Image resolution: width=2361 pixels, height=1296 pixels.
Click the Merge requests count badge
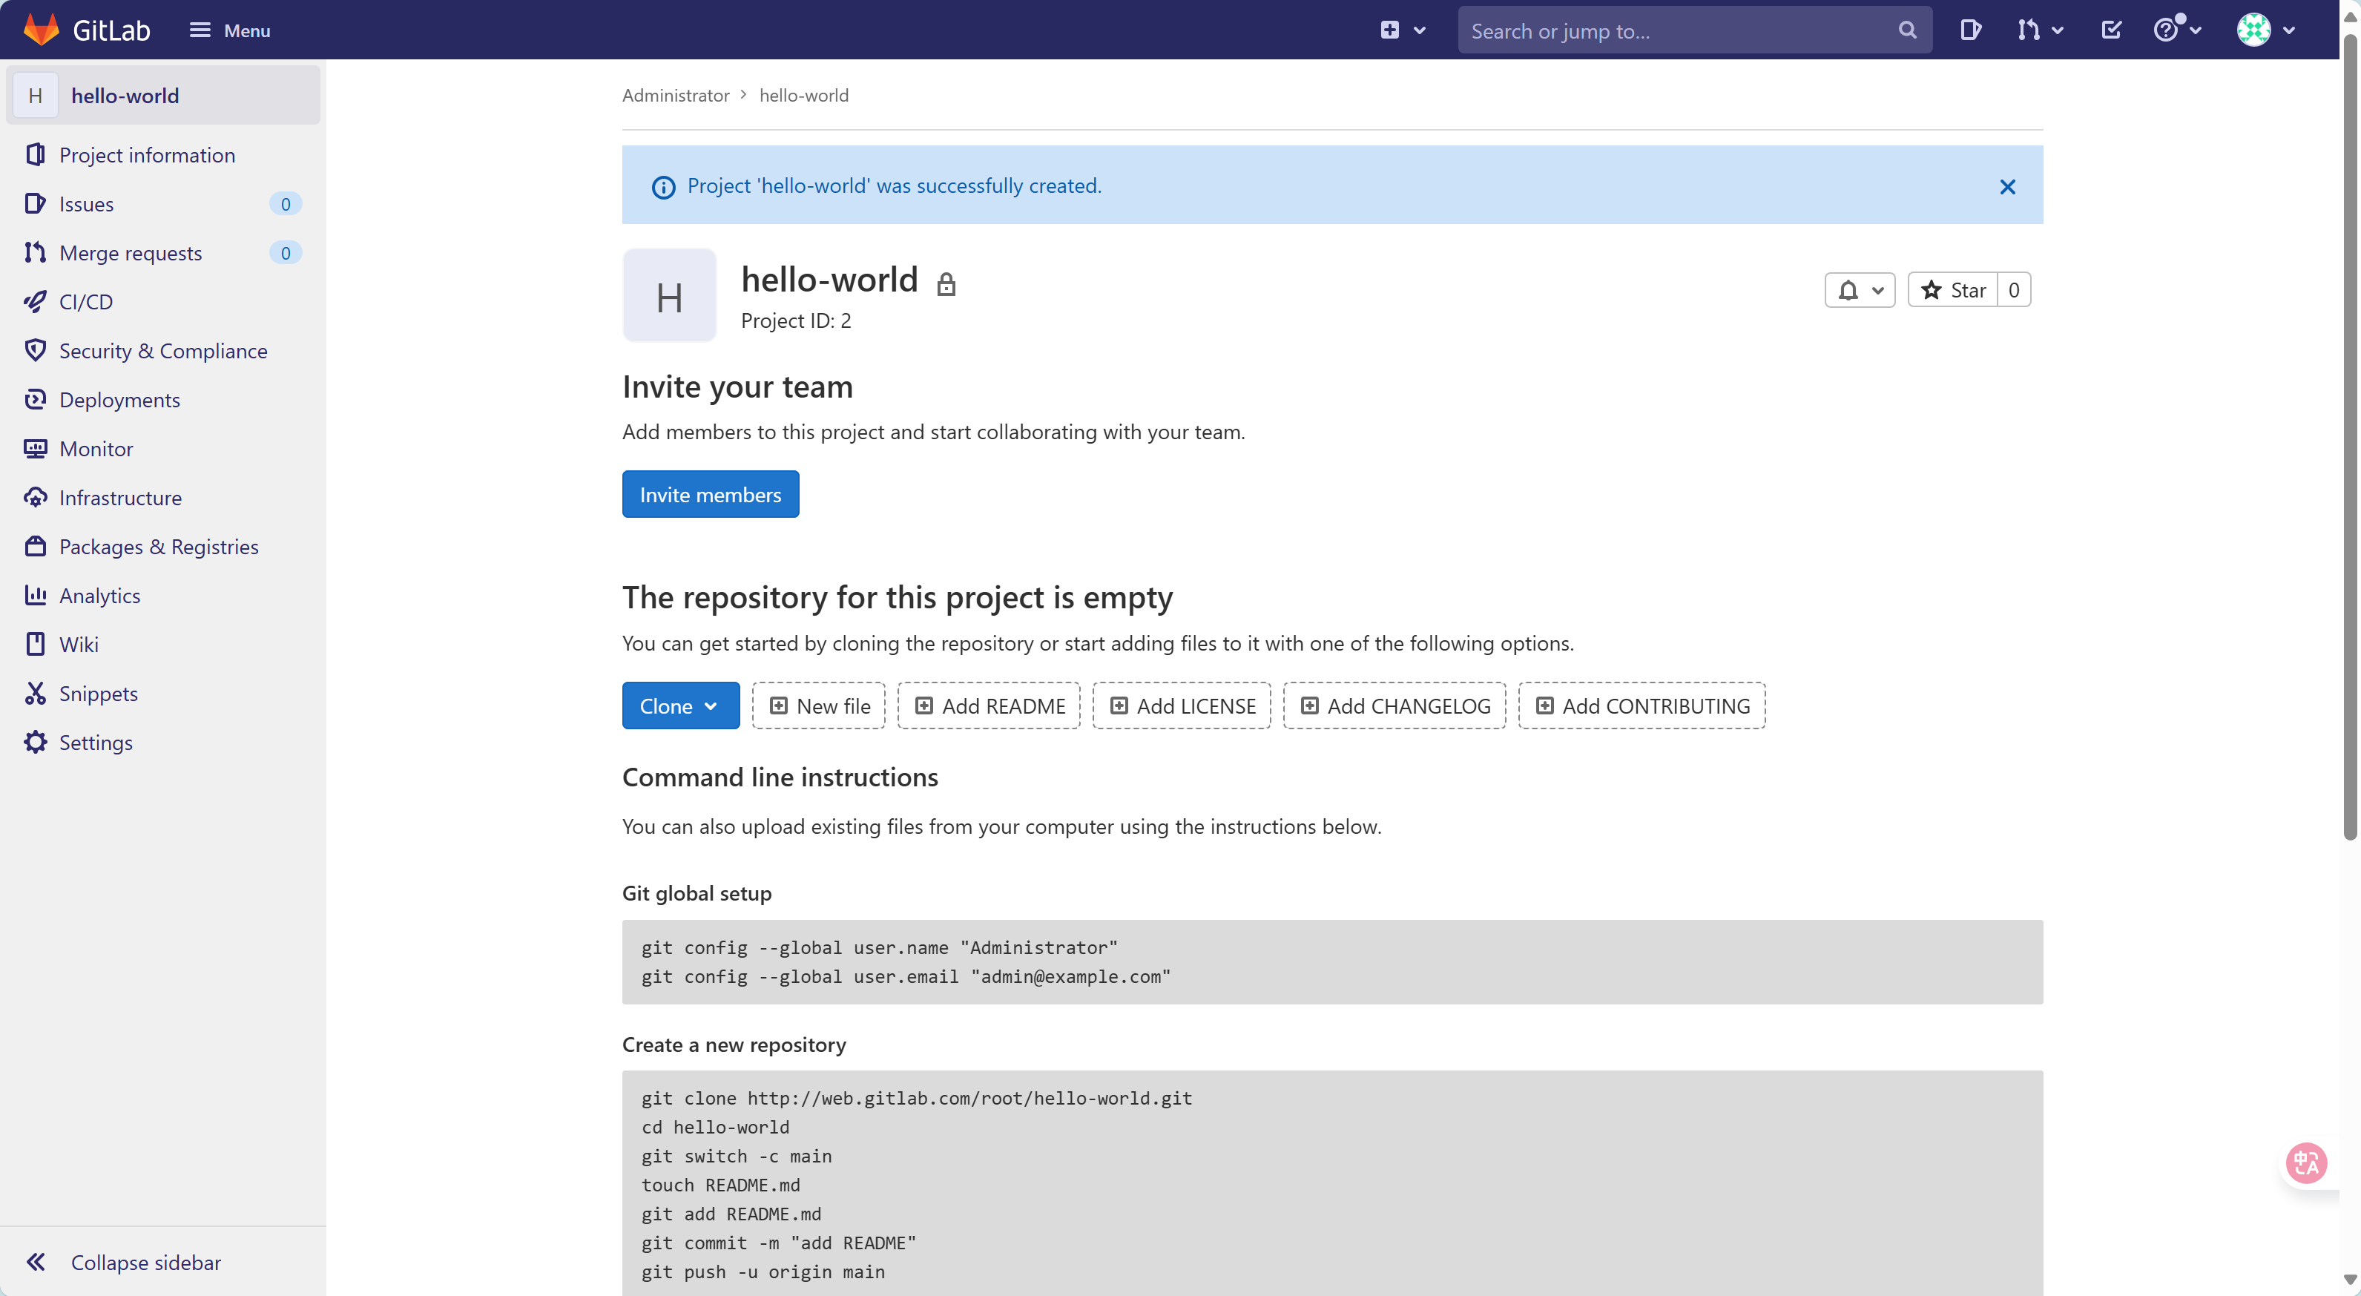[x=285, y=252]
